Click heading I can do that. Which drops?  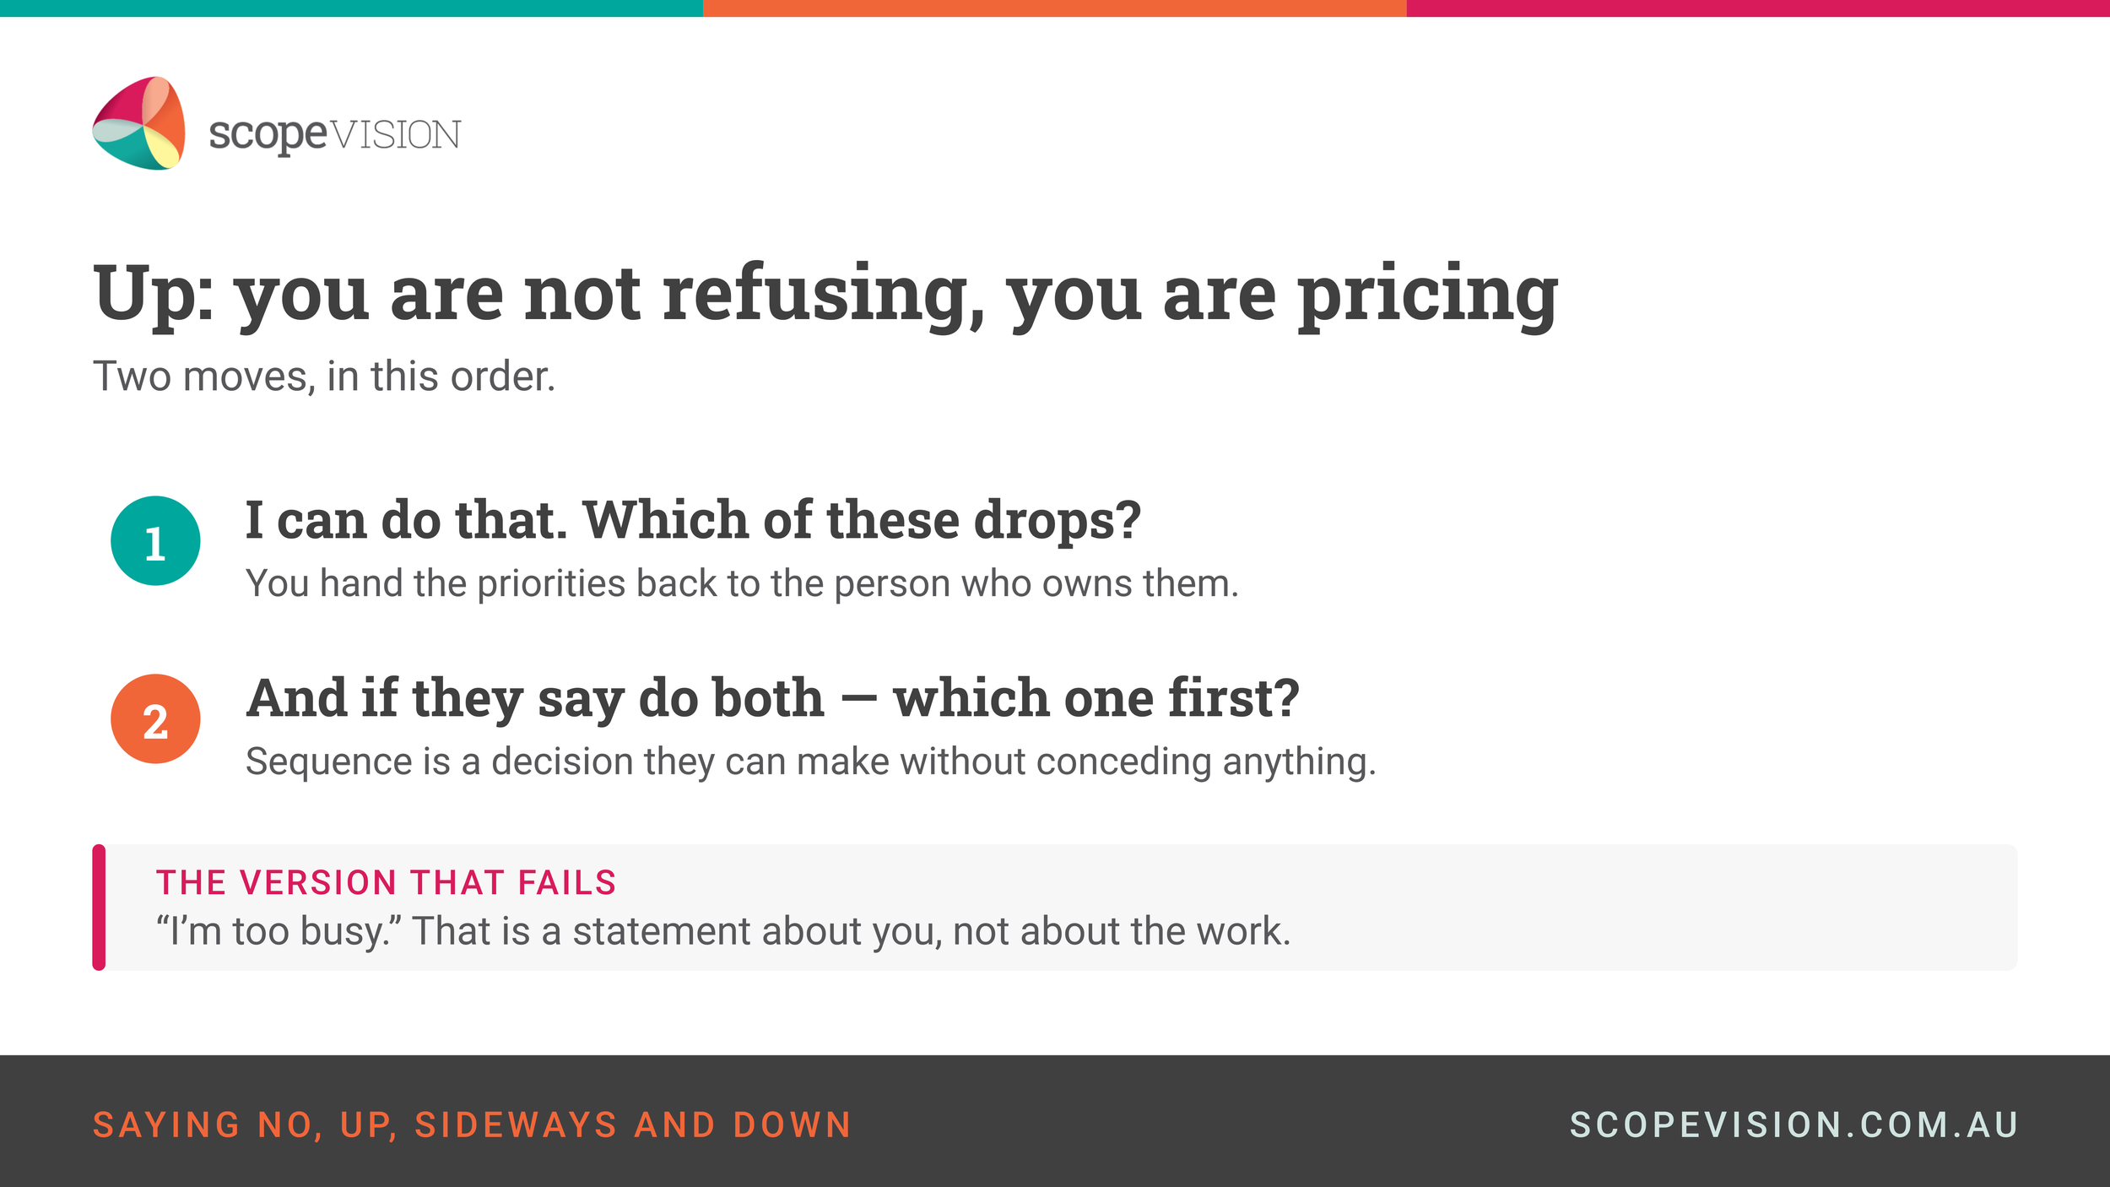click(693, 520)
